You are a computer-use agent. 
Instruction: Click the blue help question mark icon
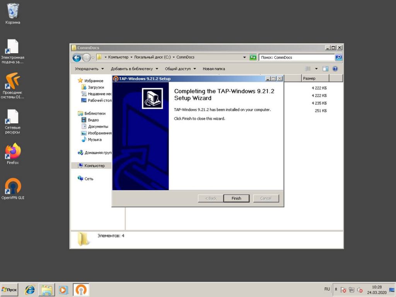click(x=335, y=69)
